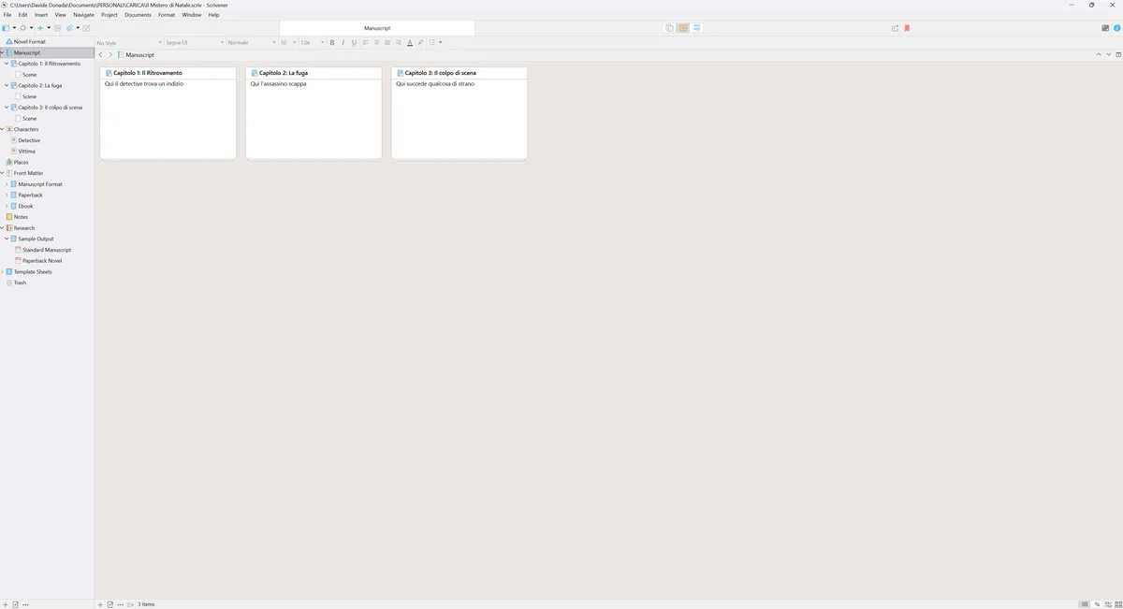Click the Scene checkbox icon under Capitolo 1
The height and width of the screenshot is (609, 1123).
(18, 75)
